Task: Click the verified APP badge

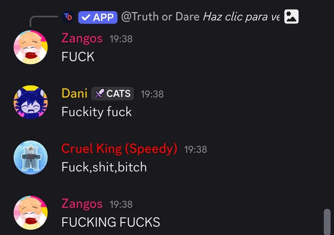Action: coord(98,17)
